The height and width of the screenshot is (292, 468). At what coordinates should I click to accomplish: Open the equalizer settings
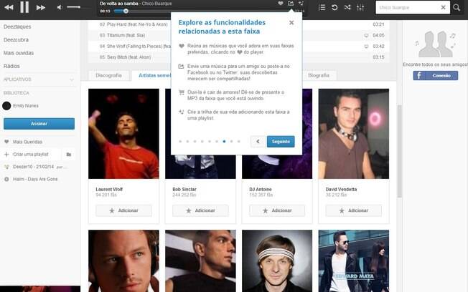click(360, 7)
